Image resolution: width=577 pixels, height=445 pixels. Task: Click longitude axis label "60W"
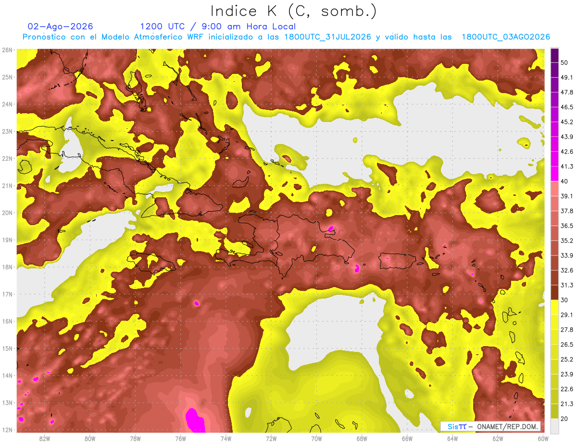coord(543,439)
